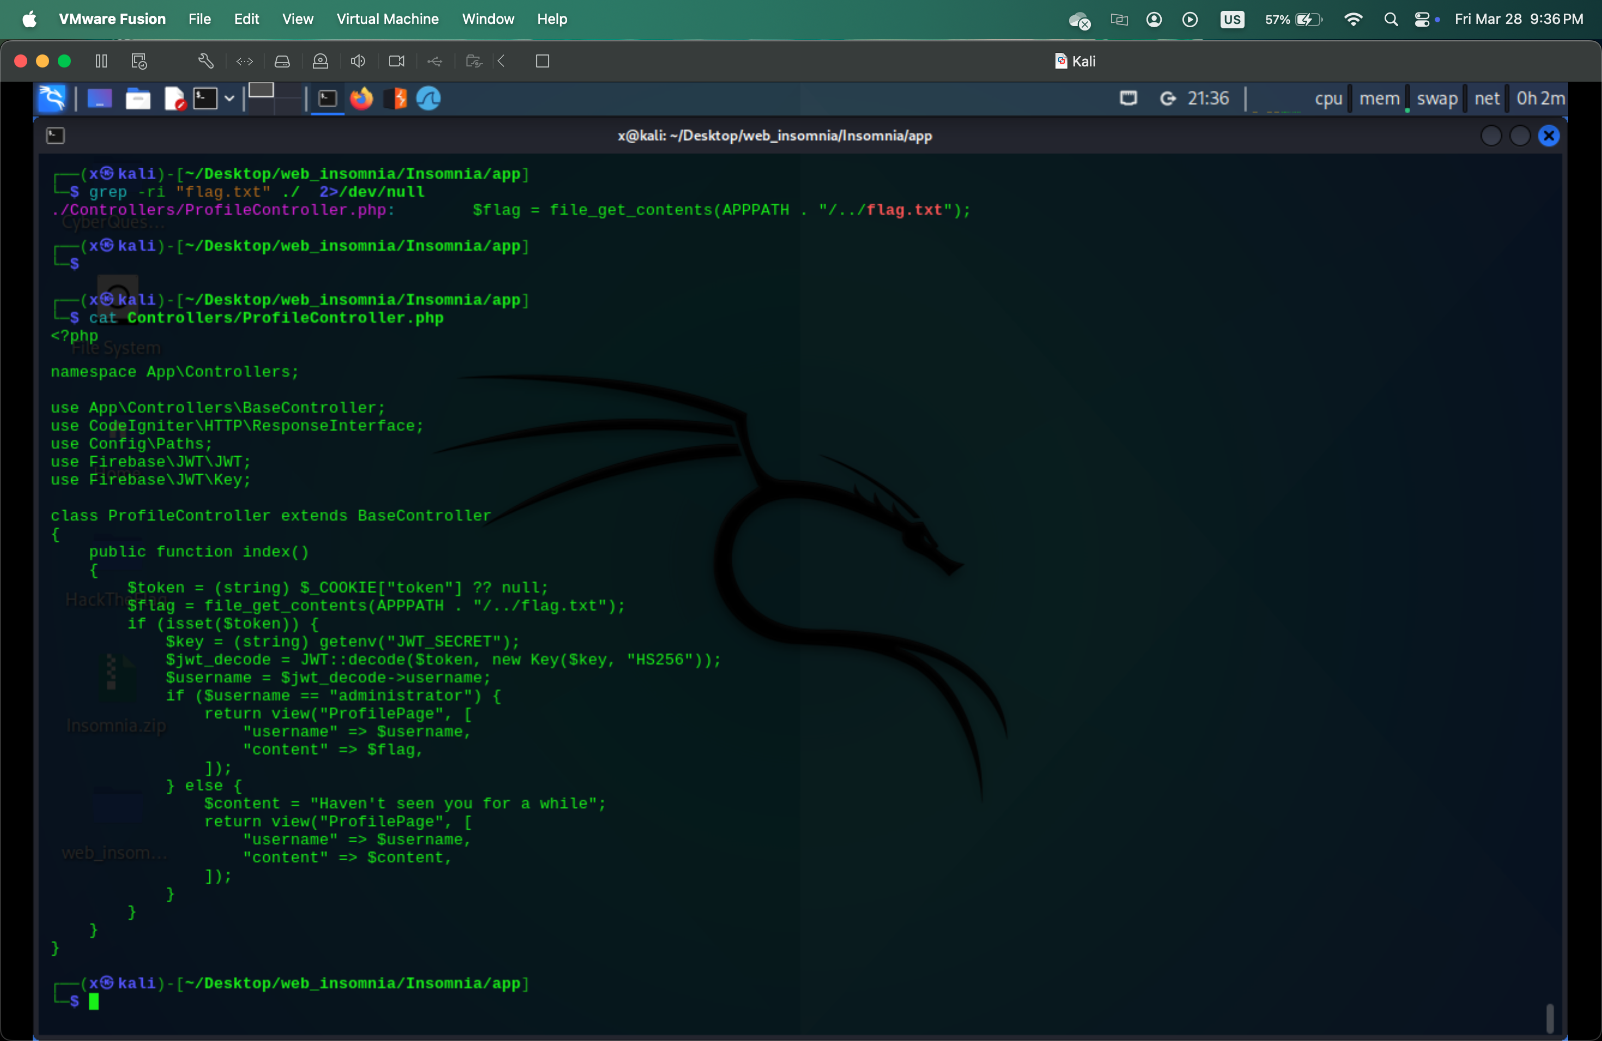This screenshot has height=1041, width=1602.
Task: Open the US input source menu
Action: pyautogui.click(x=1232, y=19)
